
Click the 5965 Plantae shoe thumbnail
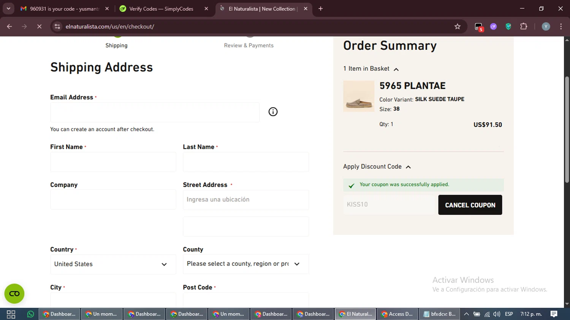(359, 96)
